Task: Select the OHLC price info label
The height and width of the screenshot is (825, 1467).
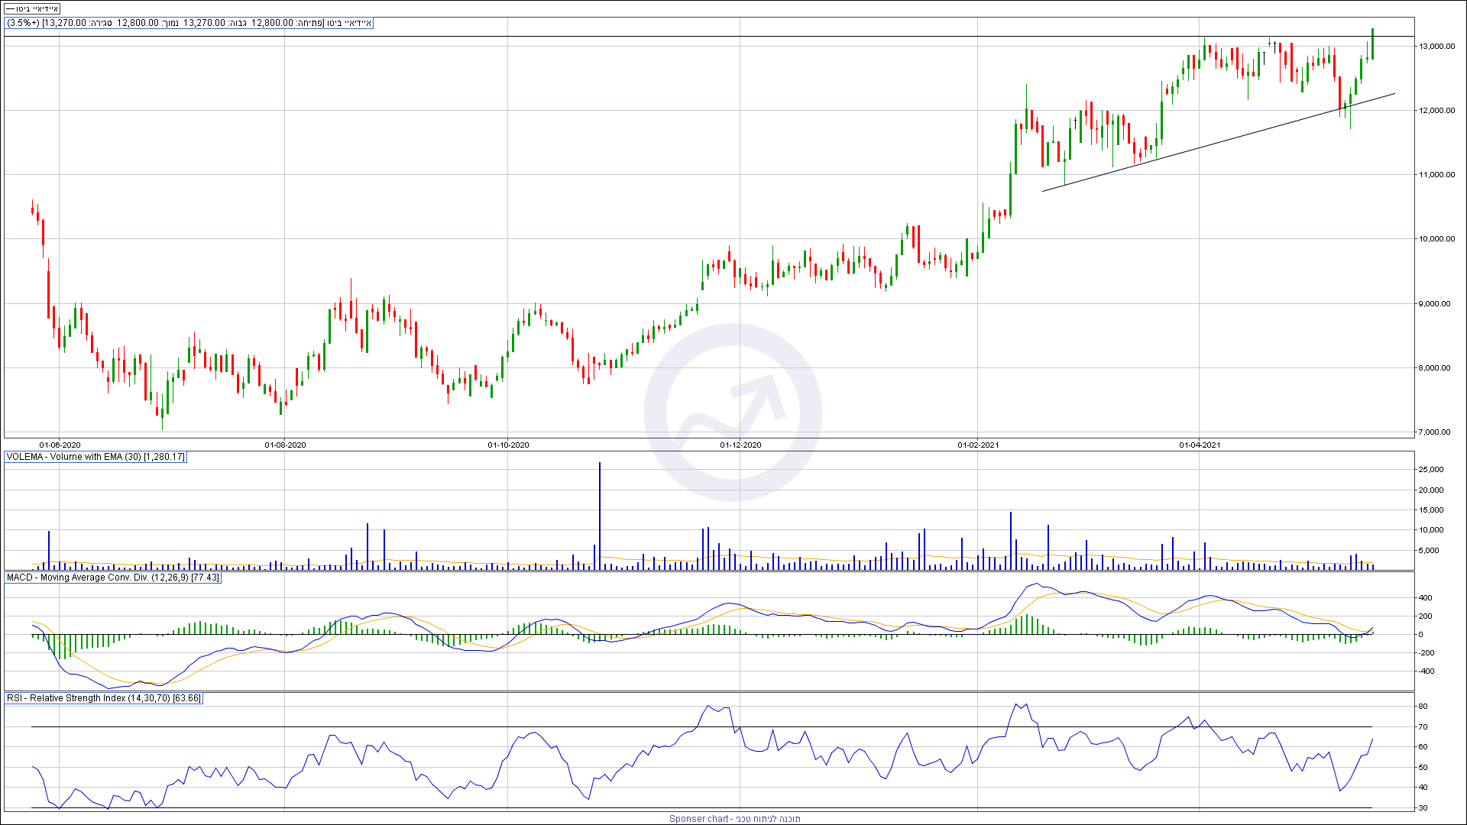Action: (x=189, y=23)
